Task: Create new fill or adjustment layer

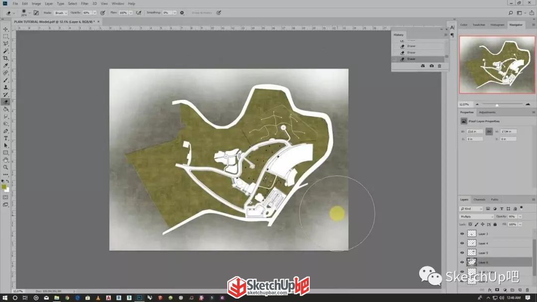Action: (x=505, y=290)
